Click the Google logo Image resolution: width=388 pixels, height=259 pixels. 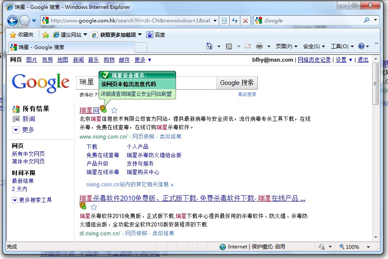(x=41, y=83)
